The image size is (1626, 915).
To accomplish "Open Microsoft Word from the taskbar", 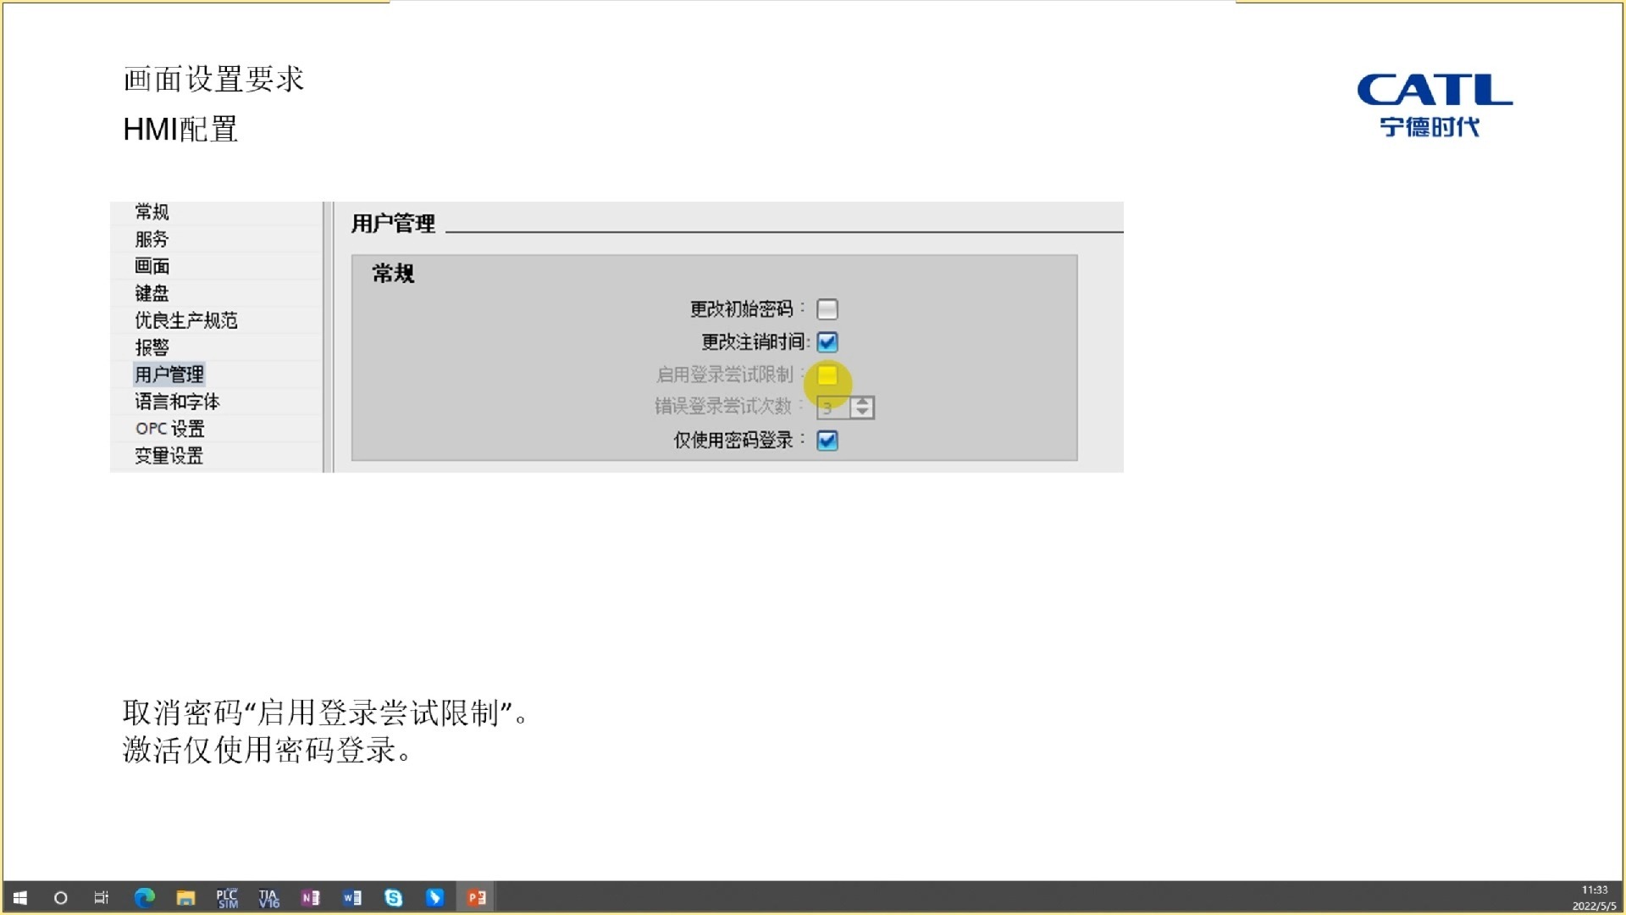I will [351, 897].
